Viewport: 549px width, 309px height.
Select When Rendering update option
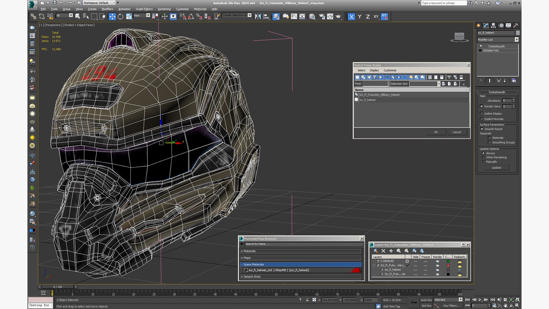pyautogui.click(x=484, y=157)
